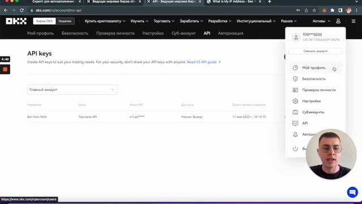
Task: Open the Мой профиль tab
Action: pos(40,33)
